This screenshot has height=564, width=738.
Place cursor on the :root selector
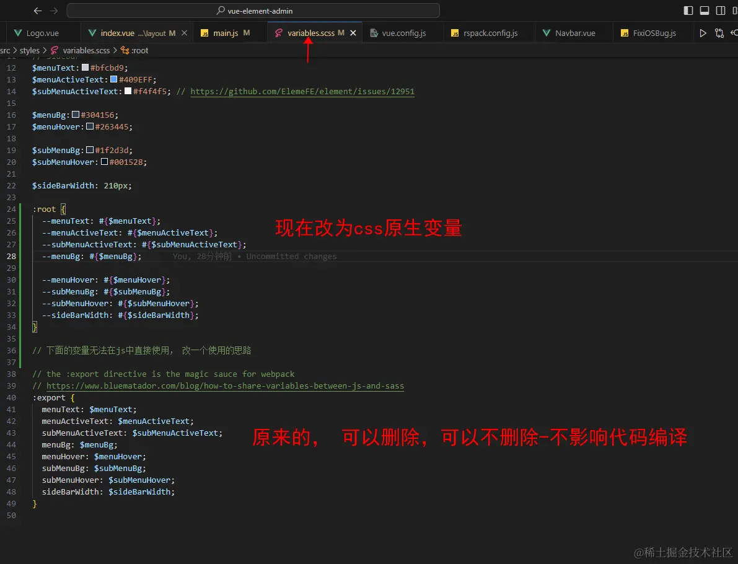(x=44, y=209)
